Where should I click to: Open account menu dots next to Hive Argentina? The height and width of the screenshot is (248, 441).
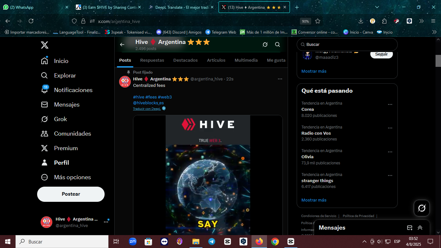(x=106, y=222)
